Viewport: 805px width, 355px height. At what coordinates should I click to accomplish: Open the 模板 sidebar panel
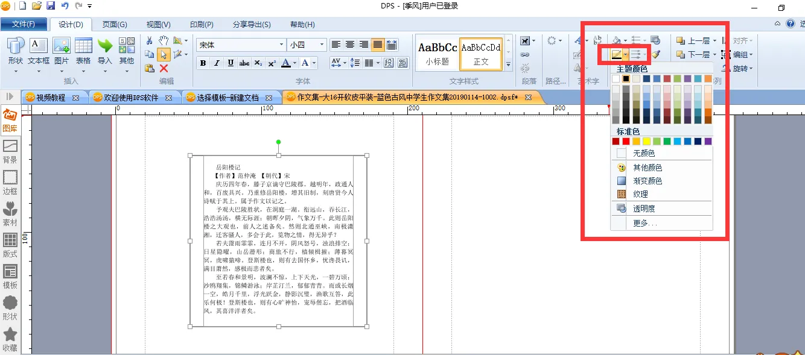(x=10, y=277)
